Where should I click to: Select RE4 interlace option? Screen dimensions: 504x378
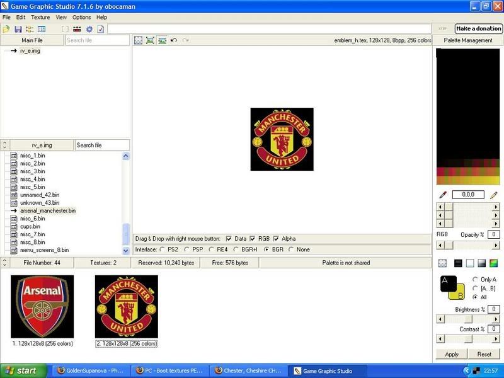(211, 249)
